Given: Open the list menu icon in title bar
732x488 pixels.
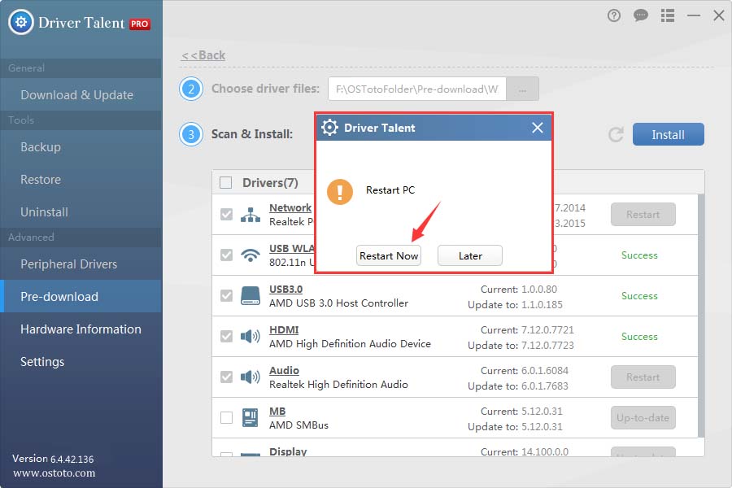Looking at the screenshot, I should click(668, 16).
